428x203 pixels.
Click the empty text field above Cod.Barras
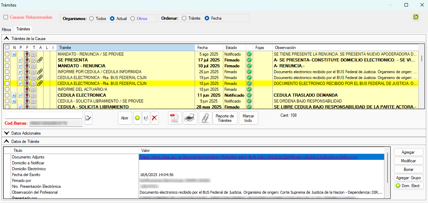pyautogui.click(x=44, y=115)
